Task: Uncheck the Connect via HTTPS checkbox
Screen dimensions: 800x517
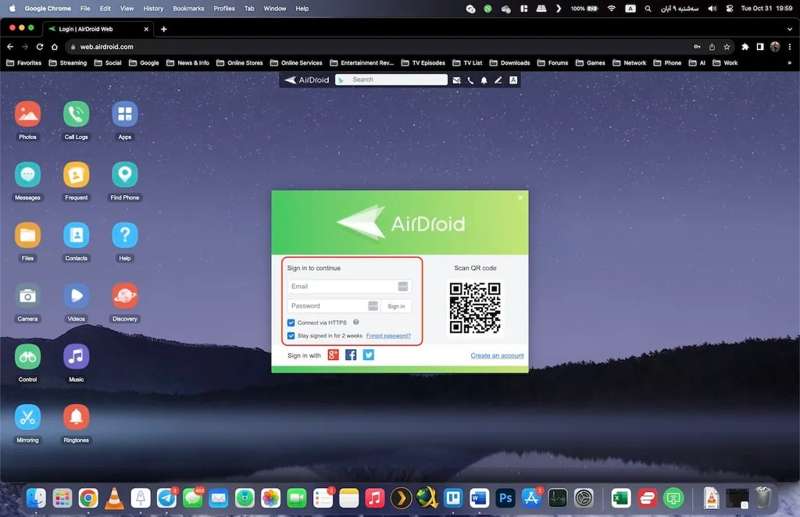Action: click(x=291, y=323)
